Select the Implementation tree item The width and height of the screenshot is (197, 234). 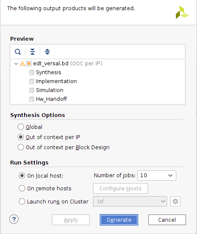(x=56, y=81)
